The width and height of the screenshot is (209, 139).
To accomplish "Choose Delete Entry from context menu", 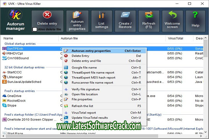I will (x=105, y=56).
